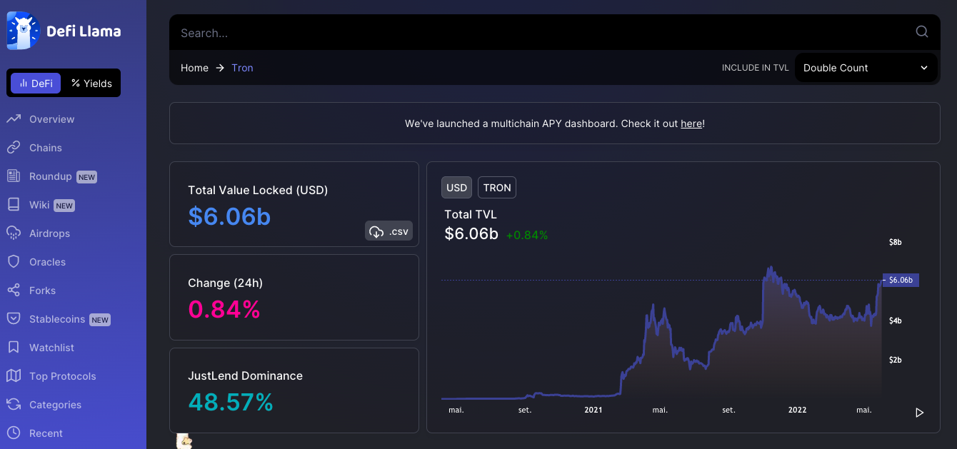The image size is (957, 449).
Task: Click the Chains link icon
Action: tap(14, 148)
